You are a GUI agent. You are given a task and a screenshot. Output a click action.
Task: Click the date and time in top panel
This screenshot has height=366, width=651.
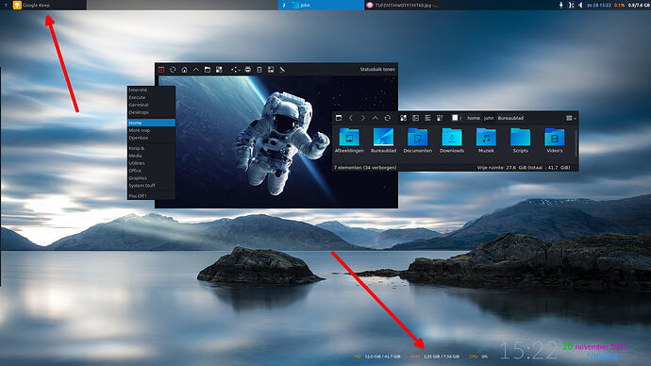point(599,5)
